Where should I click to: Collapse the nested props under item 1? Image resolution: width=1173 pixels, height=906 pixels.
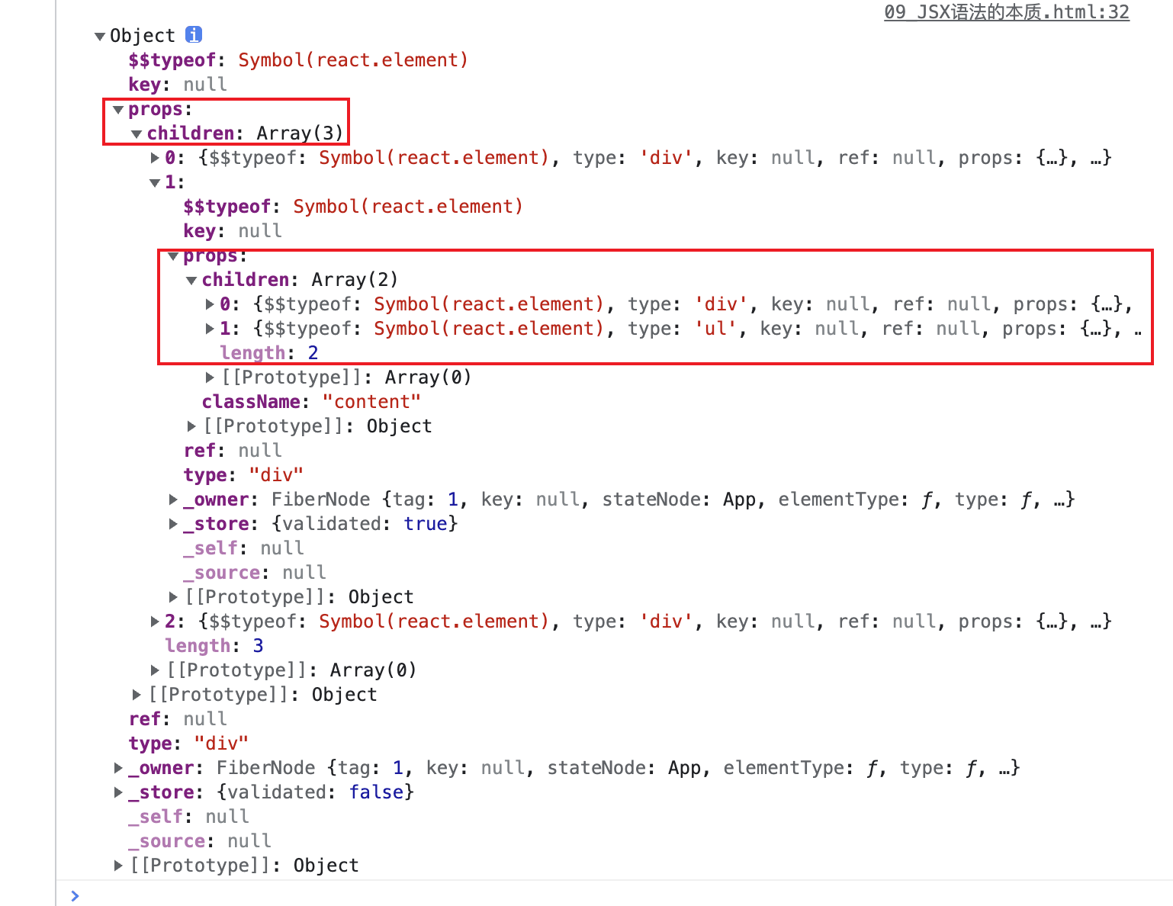coord(173,256)
